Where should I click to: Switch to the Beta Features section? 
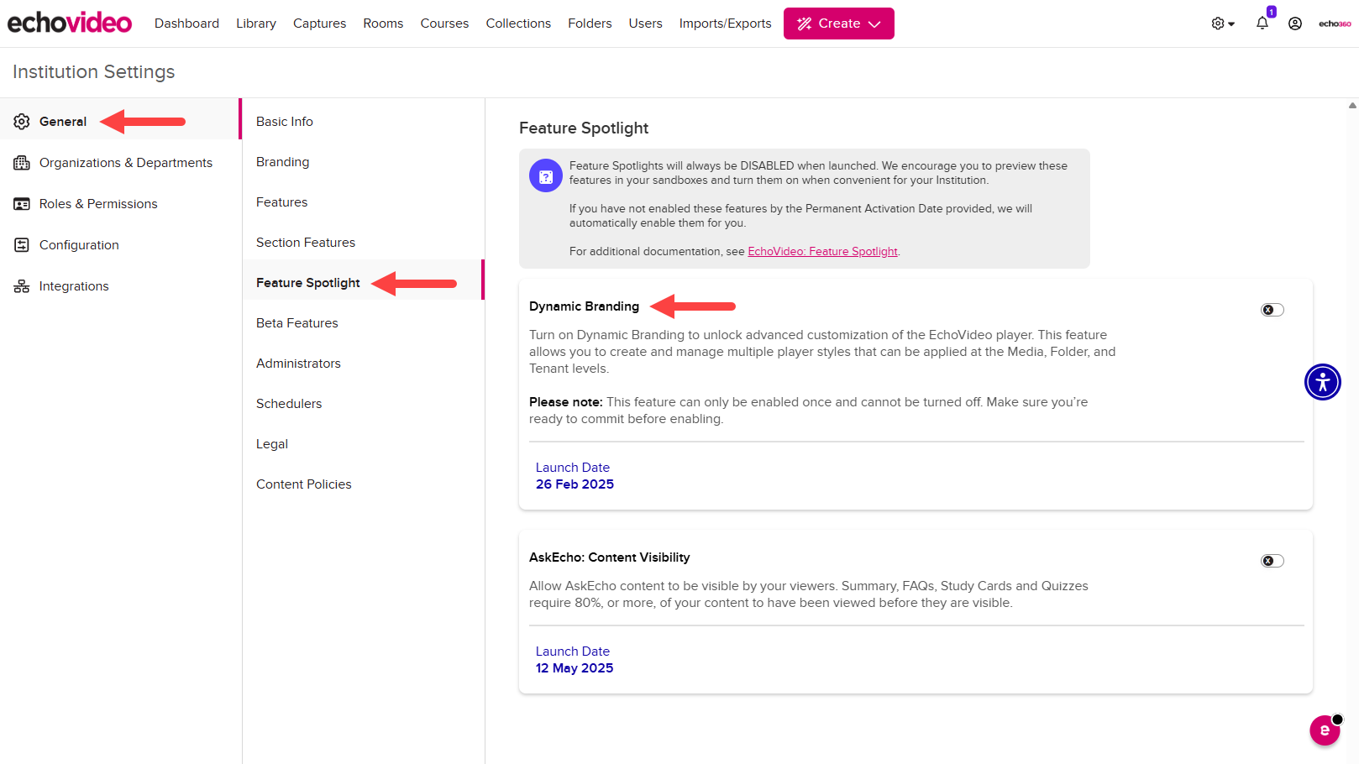[296, 322]
